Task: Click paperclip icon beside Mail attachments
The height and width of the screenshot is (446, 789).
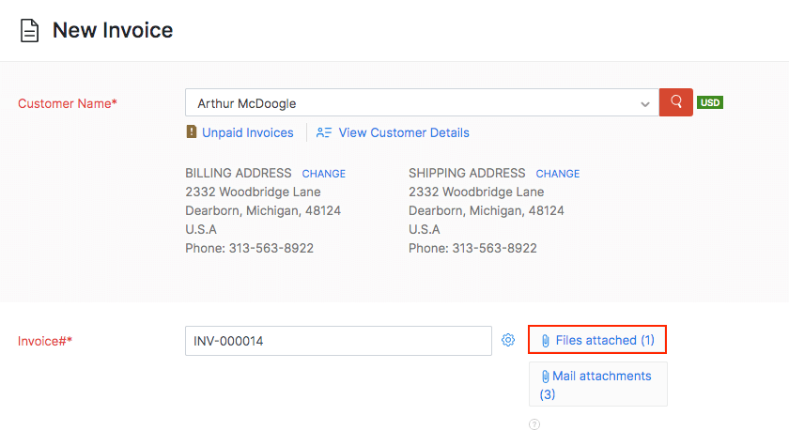Action: point(545,377)
